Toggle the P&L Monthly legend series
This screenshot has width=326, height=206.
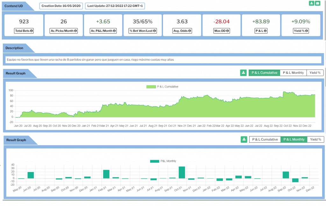(x=163, y=161)
